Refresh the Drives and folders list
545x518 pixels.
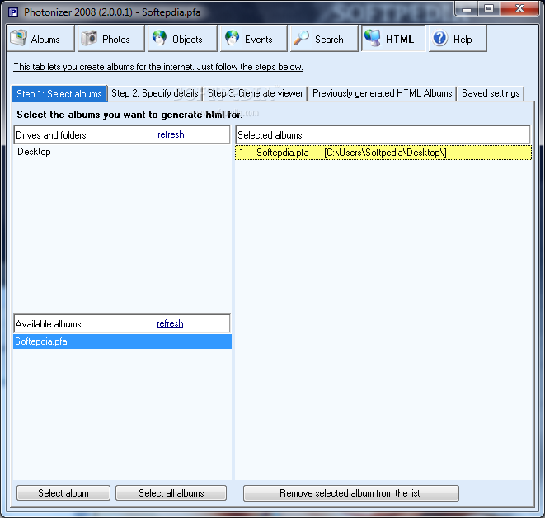171,134
